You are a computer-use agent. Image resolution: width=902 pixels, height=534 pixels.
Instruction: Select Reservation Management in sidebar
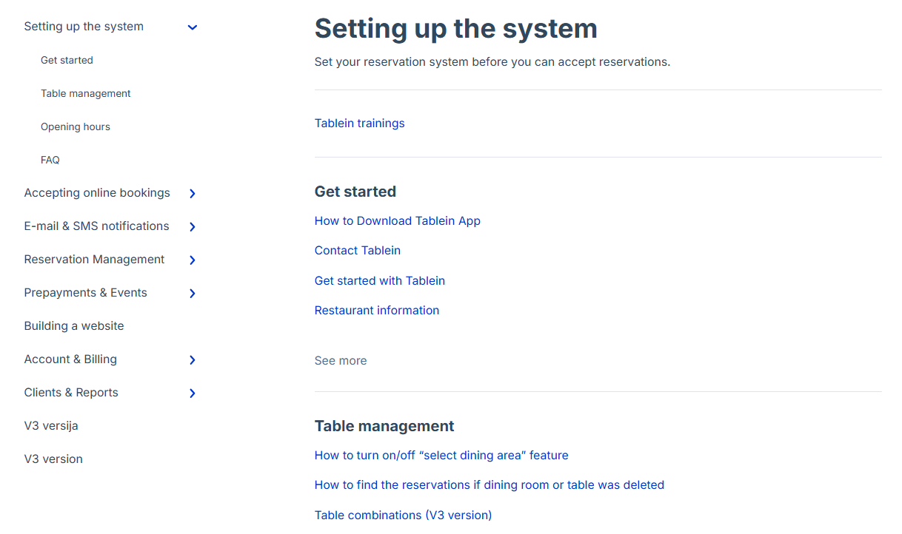tap(94, 260)
